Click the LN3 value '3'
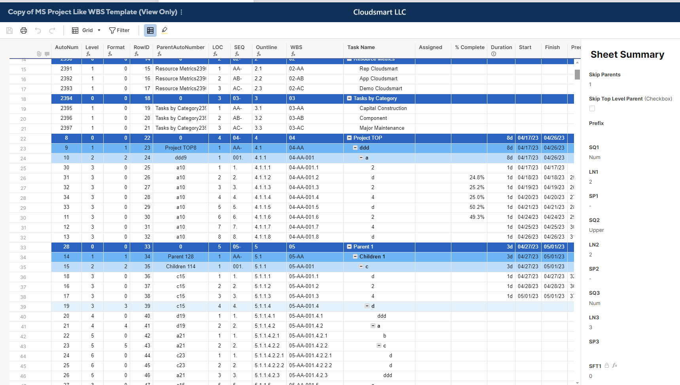Viewport: 680px width, 385px height. tap(591, 328)
